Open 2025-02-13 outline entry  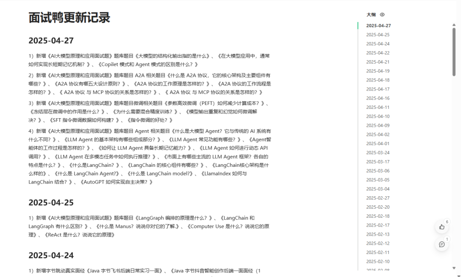(x=378, y=234)
